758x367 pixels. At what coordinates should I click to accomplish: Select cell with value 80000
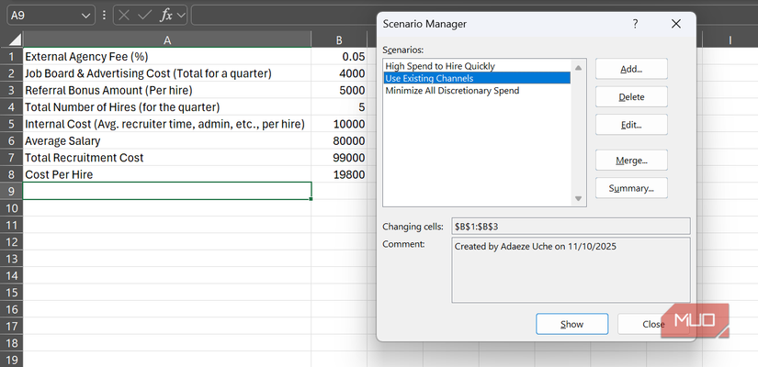click(x=339, y=141)
